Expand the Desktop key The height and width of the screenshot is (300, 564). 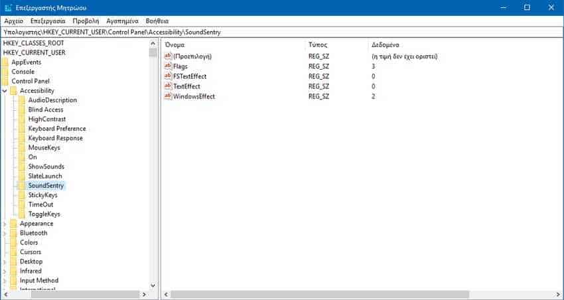click(x=5, y=262)
